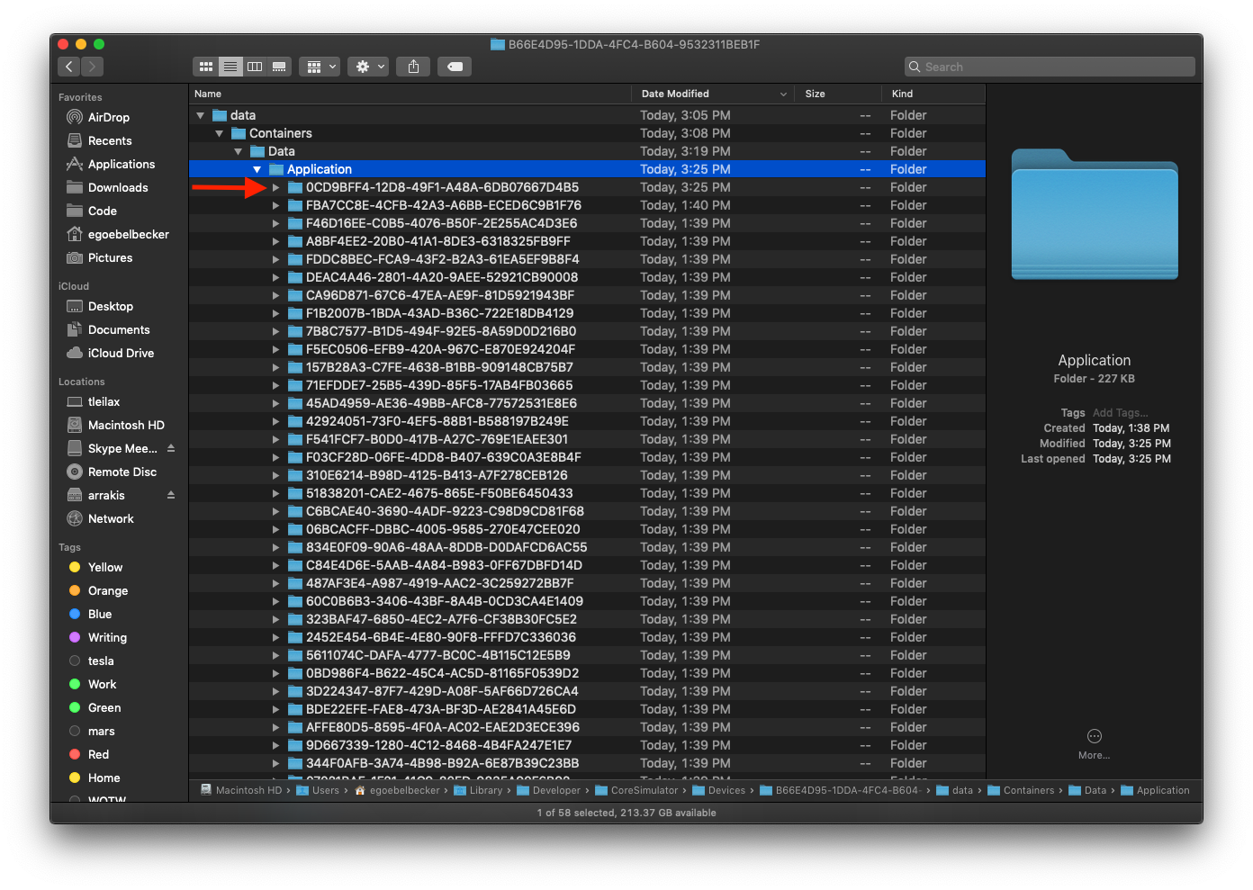Viewport: 1253px width, 890px height.
Task: Eject the arrakis volume
Action: pyautogui.click(x=171, y=495)
